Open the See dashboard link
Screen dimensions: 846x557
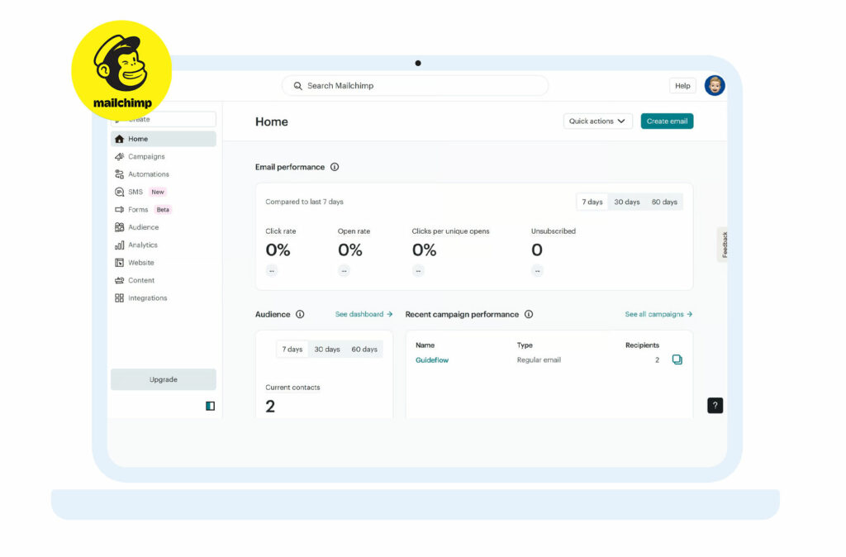click(364, 314)
